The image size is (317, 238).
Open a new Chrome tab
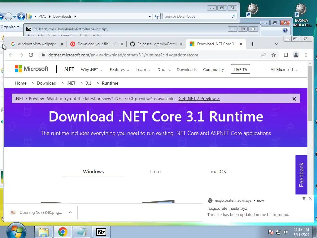click(x=253, y=44)
